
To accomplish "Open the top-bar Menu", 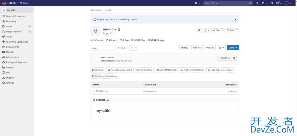I will point(24,3).
